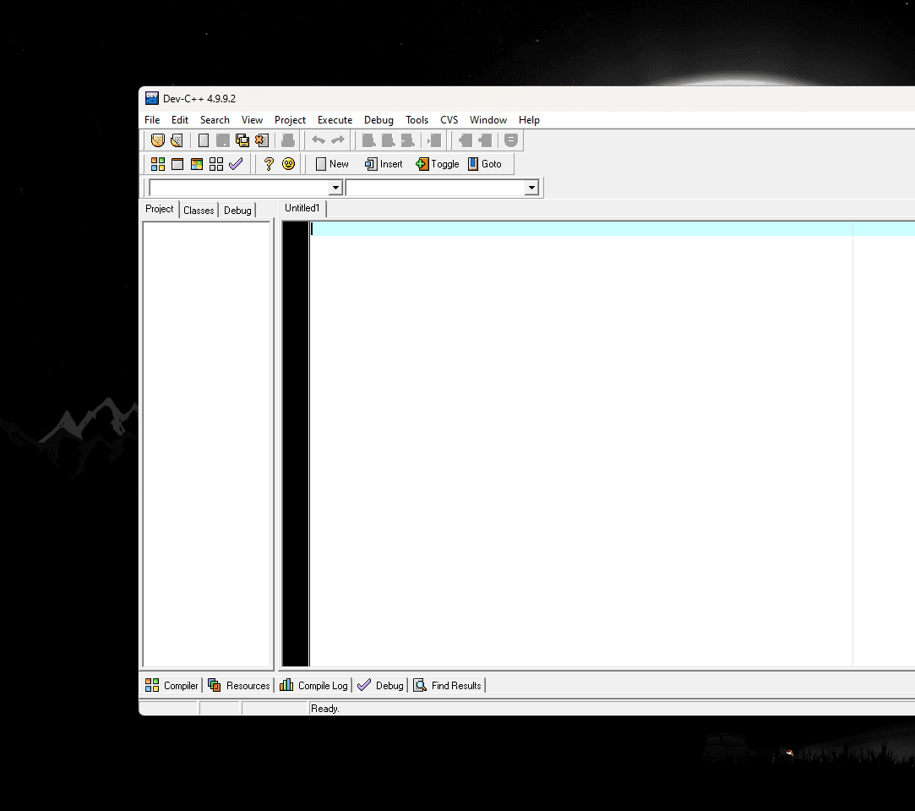915x811 pixels.
Task: Click the Compile & Run toolbar icon
Action: click(197, 164)
